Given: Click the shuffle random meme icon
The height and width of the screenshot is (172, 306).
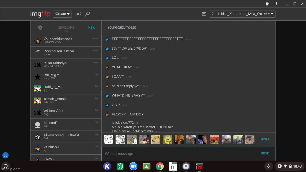Looking at the screenshot, I should click(x=78, y=14).
